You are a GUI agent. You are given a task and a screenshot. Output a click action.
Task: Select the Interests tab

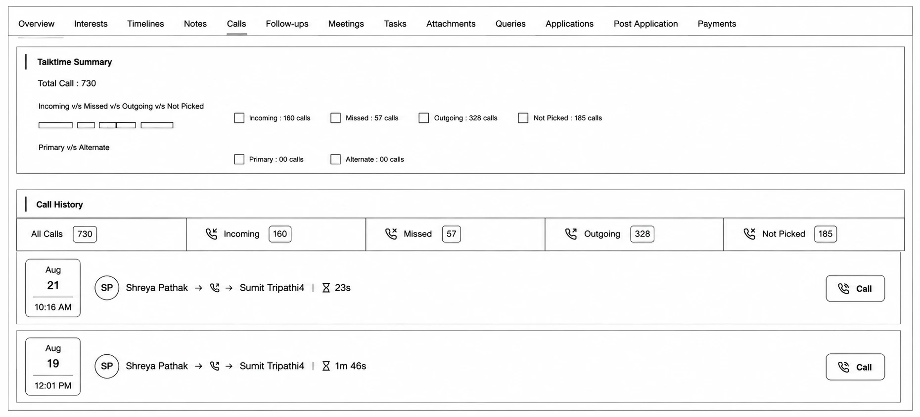(x=91, y=24)
